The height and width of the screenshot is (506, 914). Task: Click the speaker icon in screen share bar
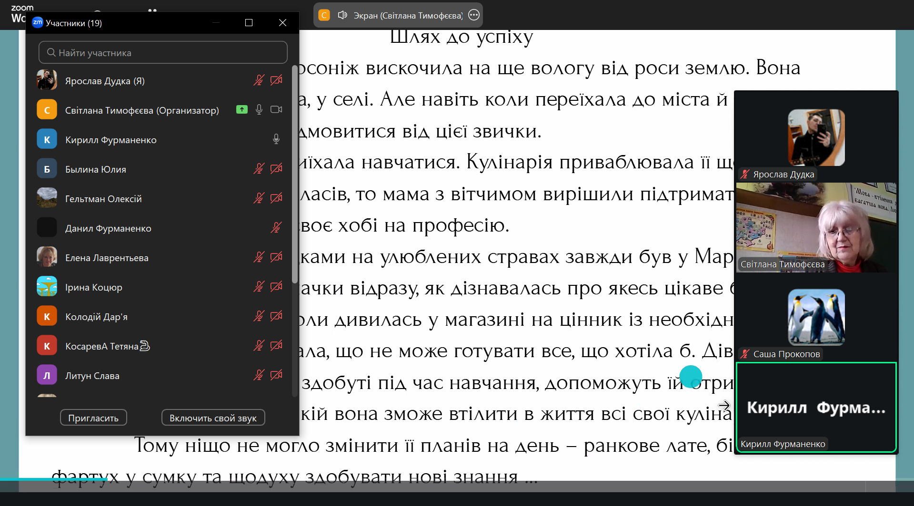342,15
